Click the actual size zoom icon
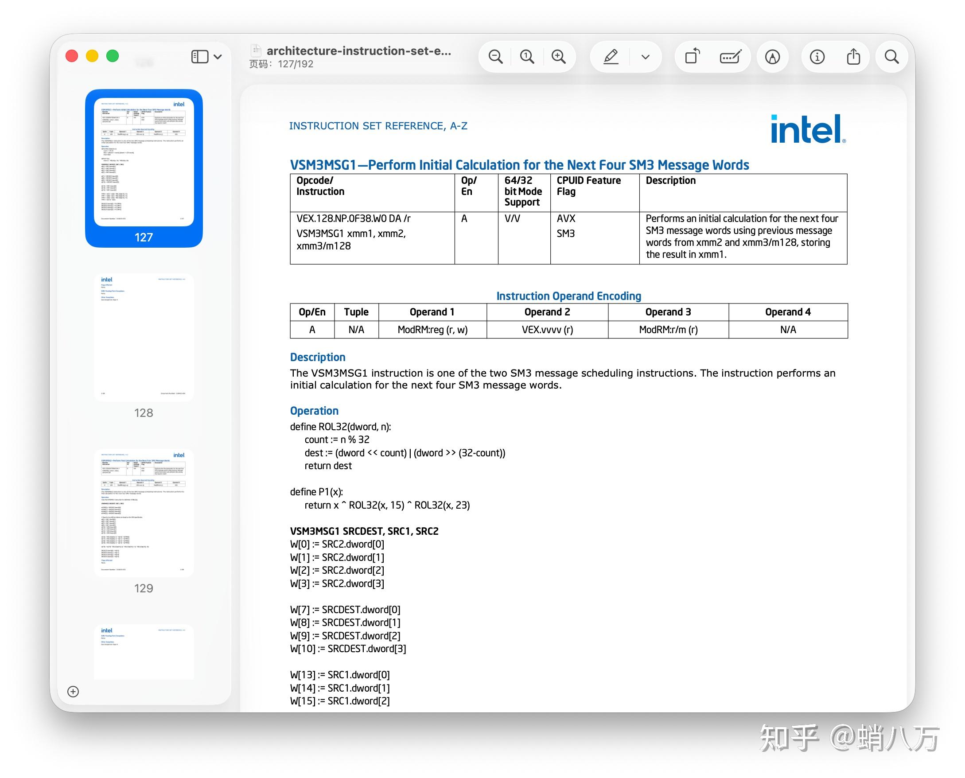 tap(527, 57)
